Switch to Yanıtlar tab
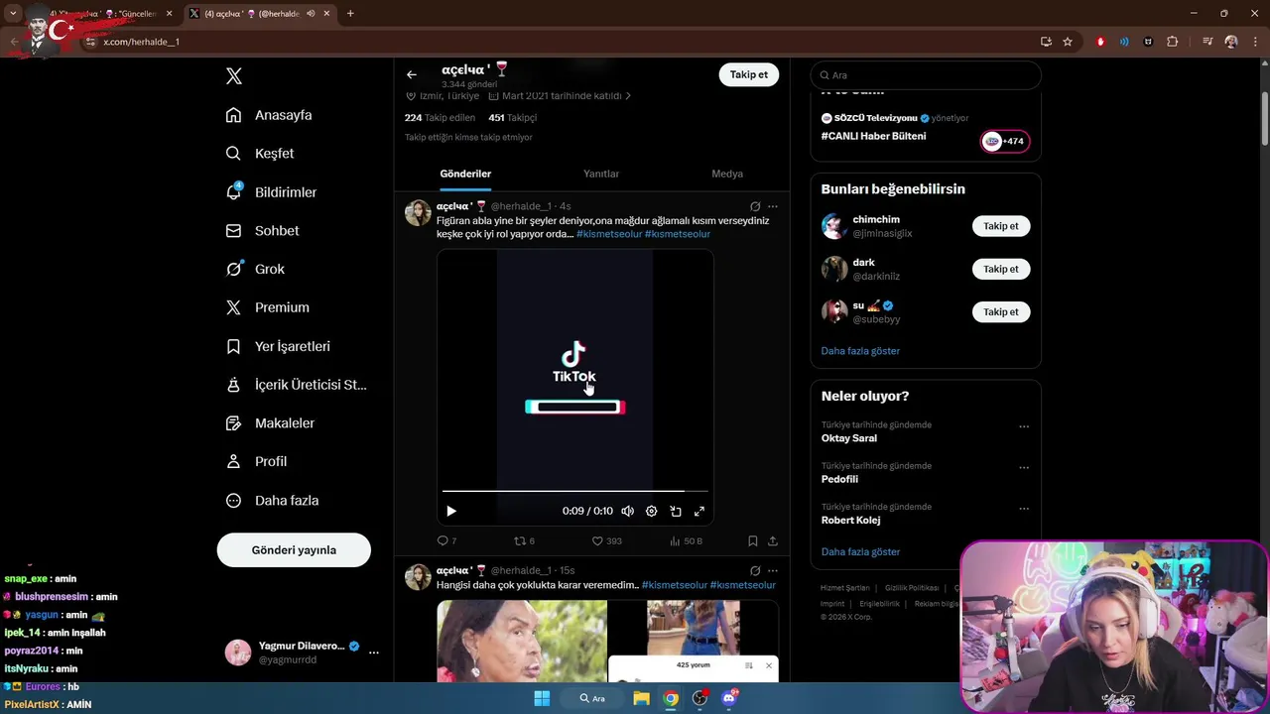Viewport: 1270px width, 714px height. pos(601,174)
